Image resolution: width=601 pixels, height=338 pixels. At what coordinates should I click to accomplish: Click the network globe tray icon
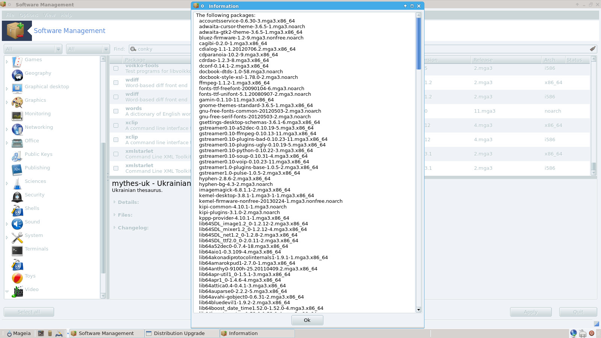pos(574,333)
